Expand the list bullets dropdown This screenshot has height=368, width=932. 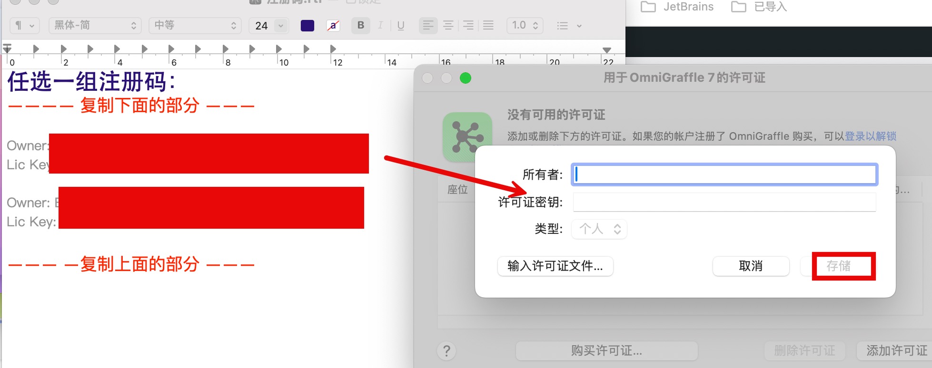pyautogui.click(x=569, y=26)
